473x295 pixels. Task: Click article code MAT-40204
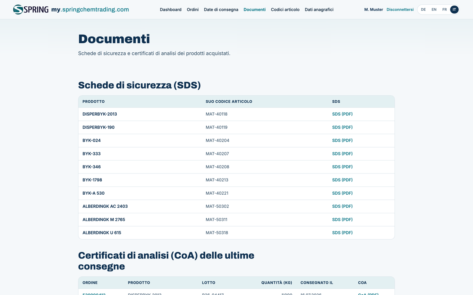218,140
